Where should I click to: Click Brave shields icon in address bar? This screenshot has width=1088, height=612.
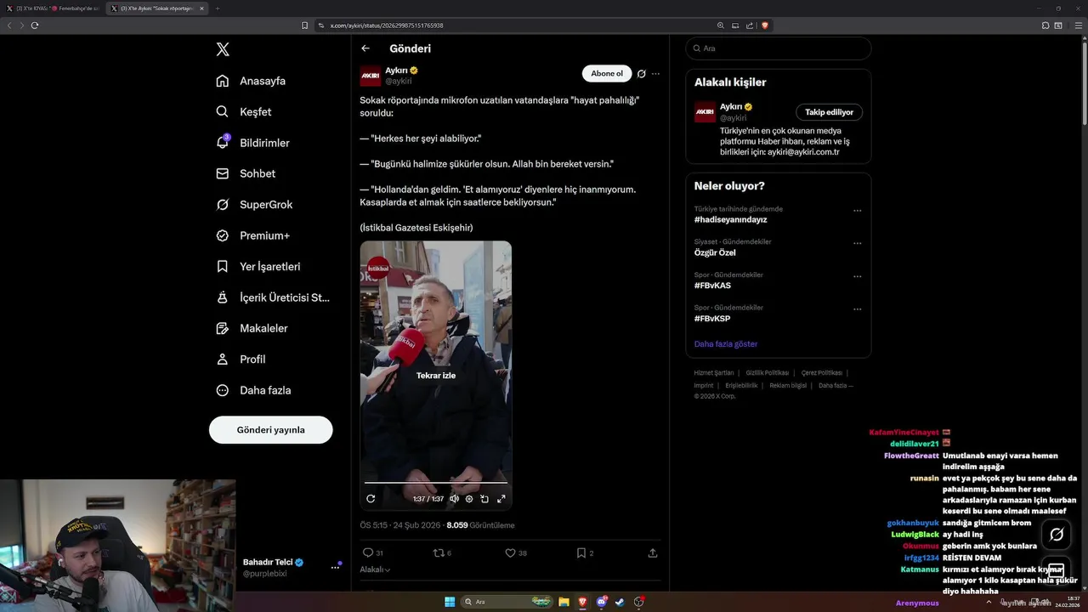(765, 25)
